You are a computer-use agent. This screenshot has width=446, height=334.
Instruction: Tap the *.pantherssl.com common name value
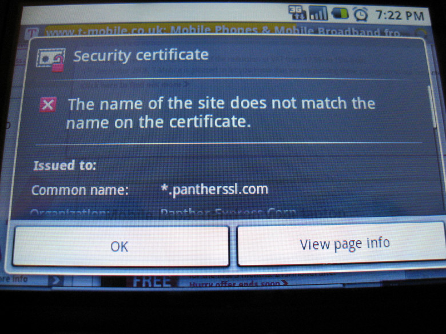coord(214,190)
